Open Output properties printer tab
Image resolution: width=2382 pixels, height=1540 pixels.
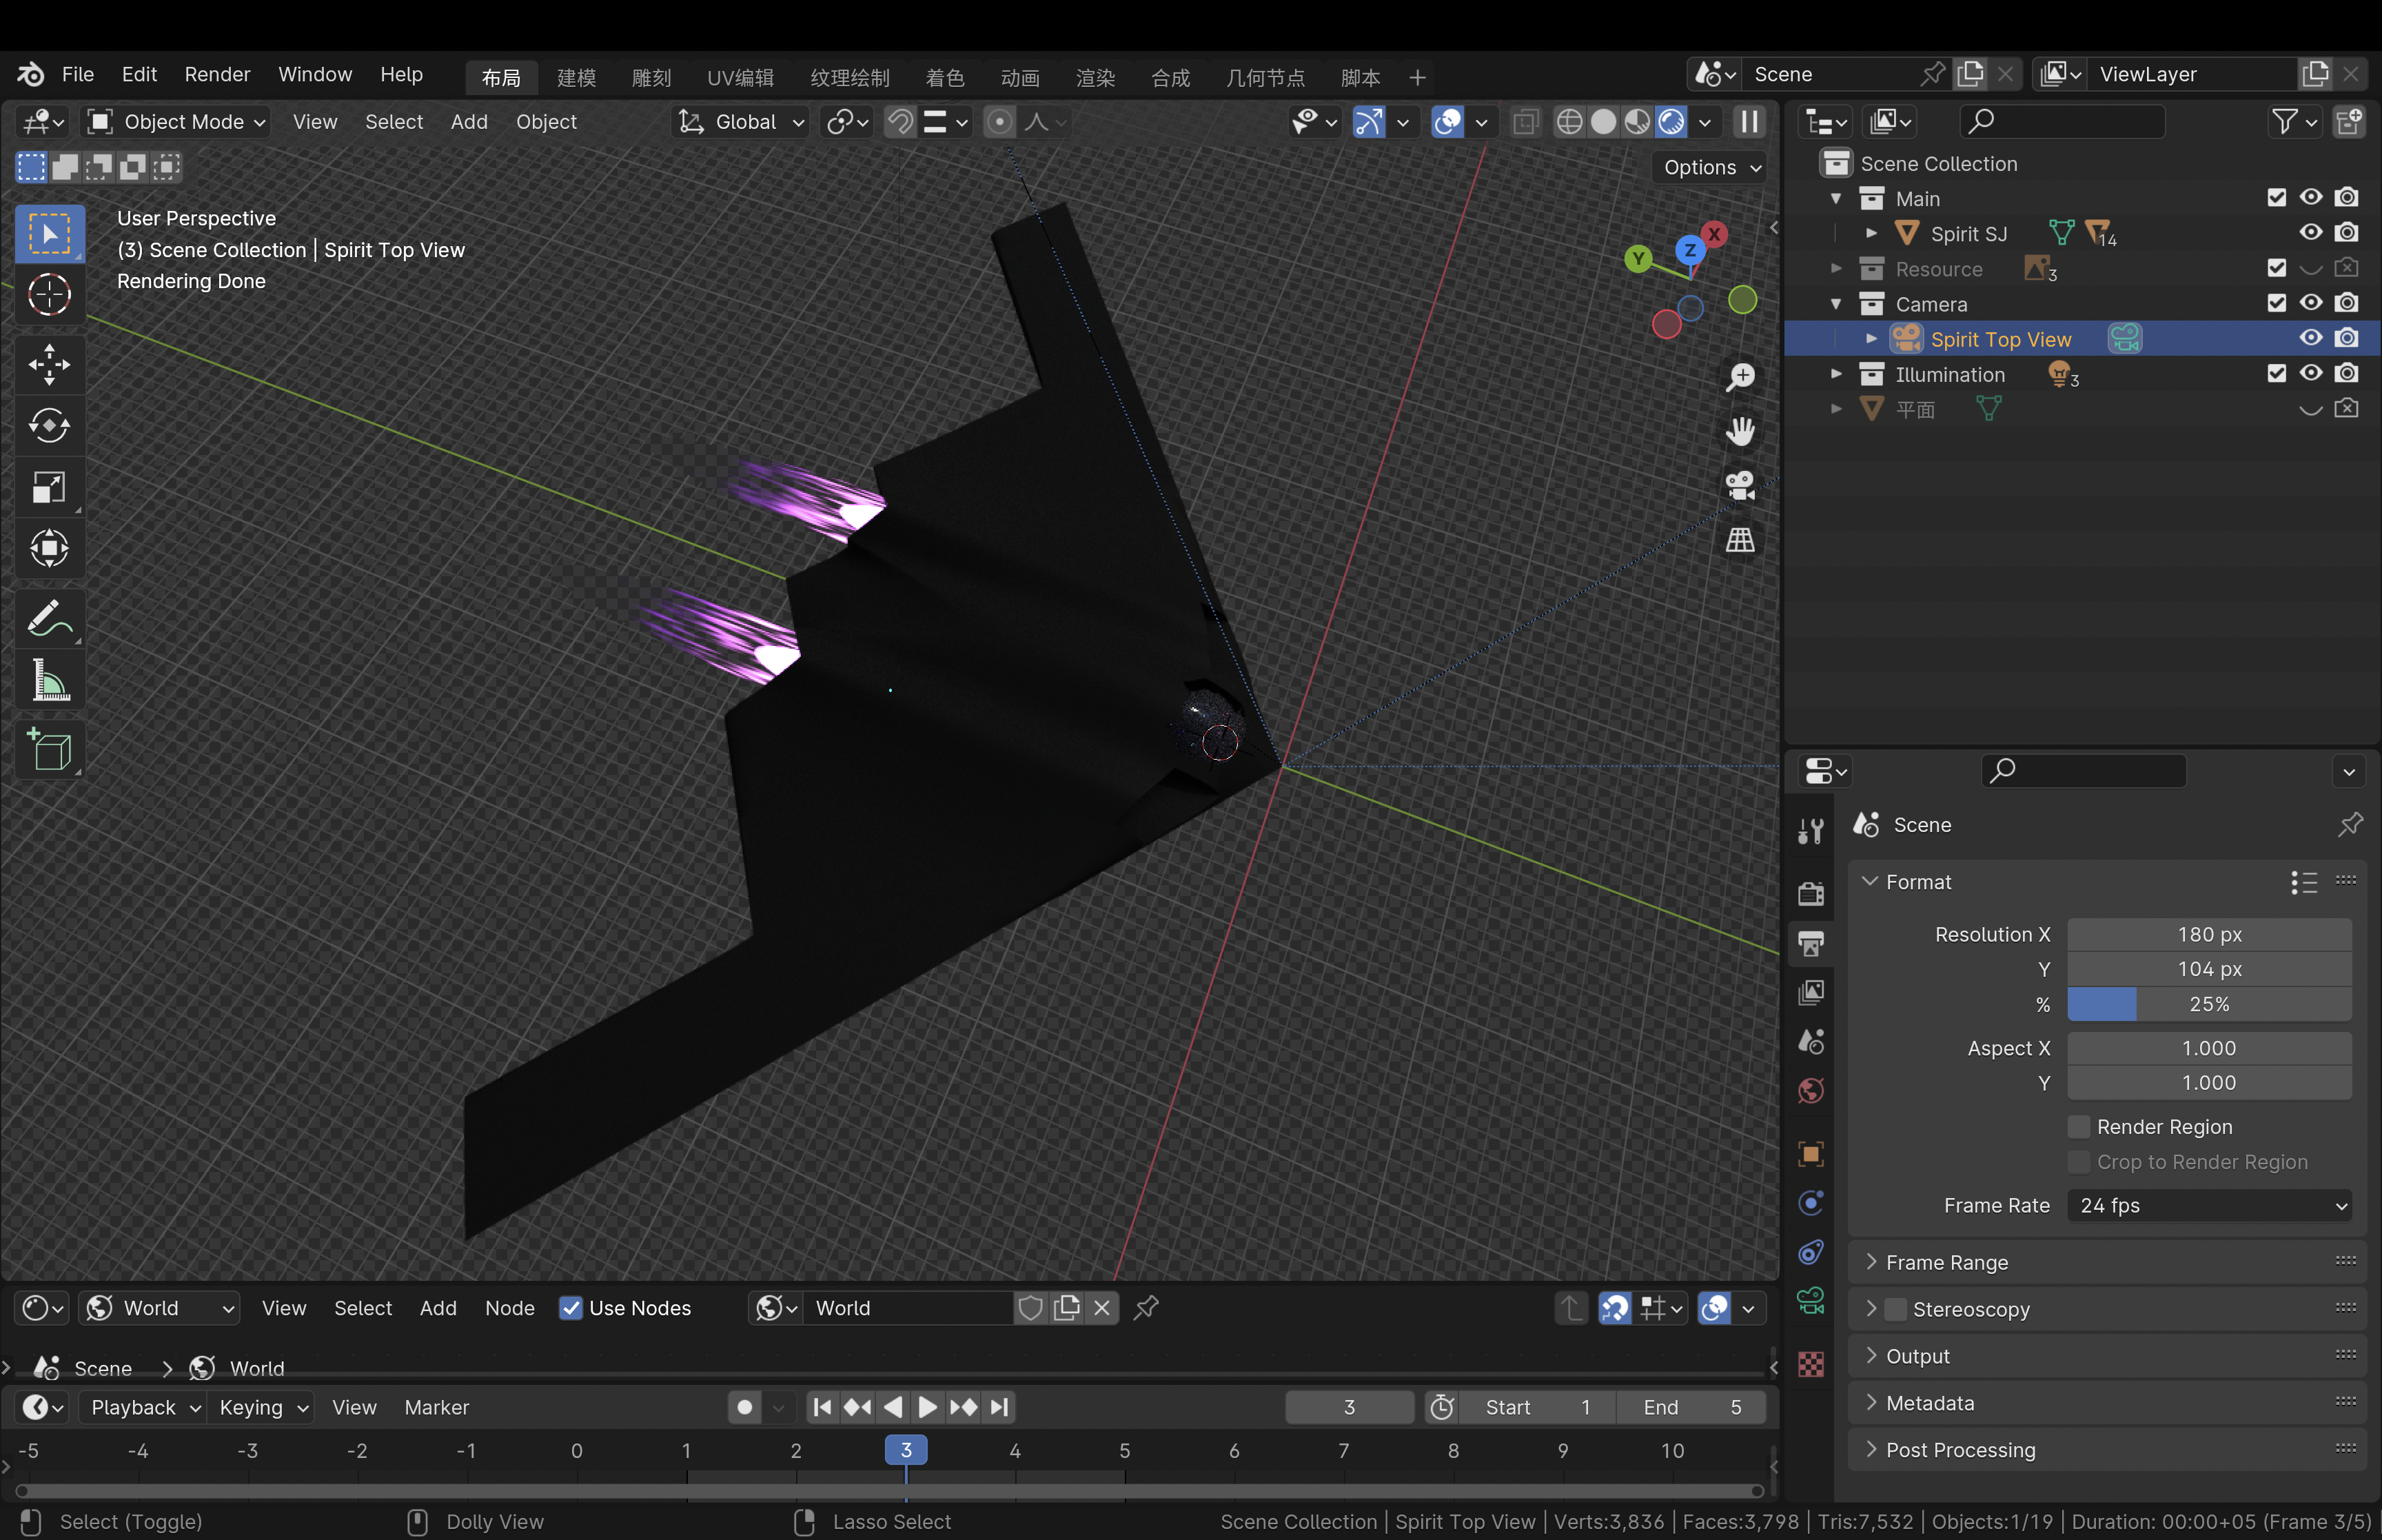1810,943
